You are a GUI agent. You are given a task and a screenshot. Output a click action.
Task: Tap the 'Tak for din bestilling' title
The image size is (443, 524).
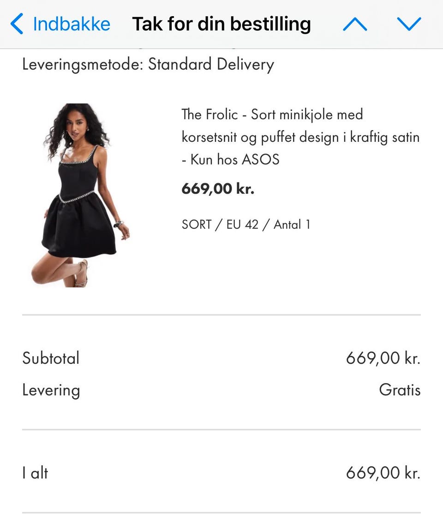pyautogui.click(x=221, y=24)
